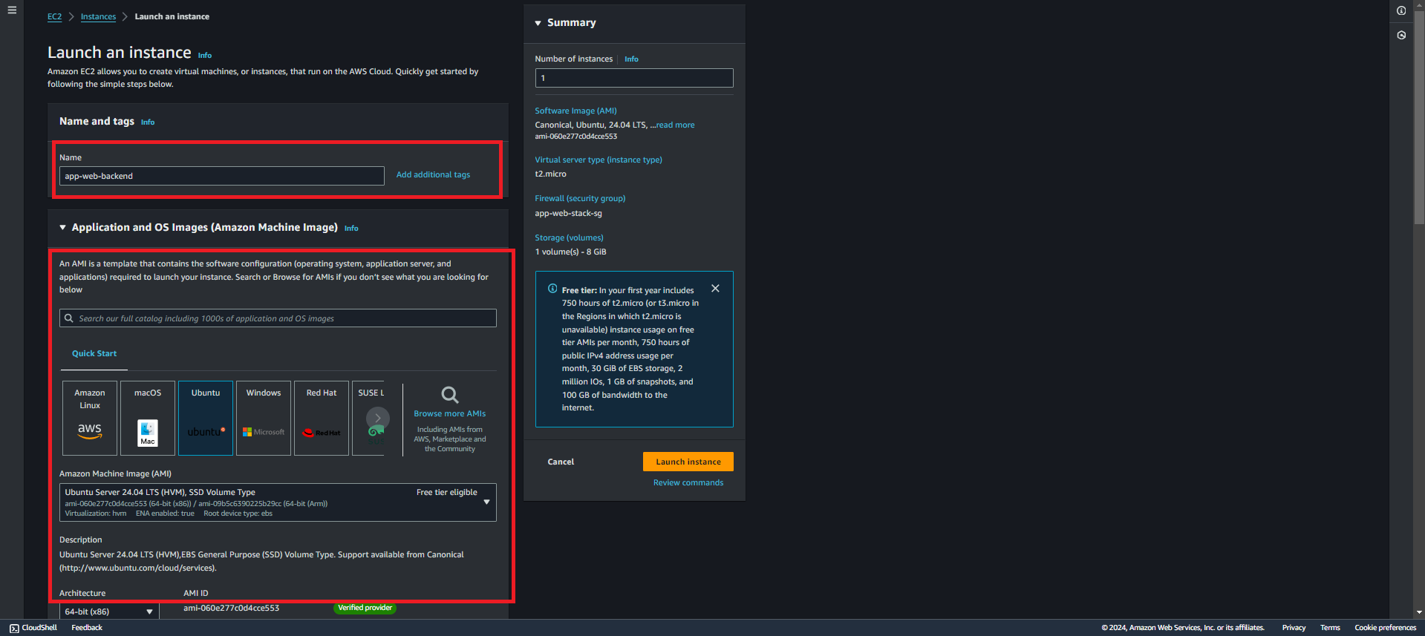
Task: Open Info link beside Number of instances
Action: click(x=631, y=59)
